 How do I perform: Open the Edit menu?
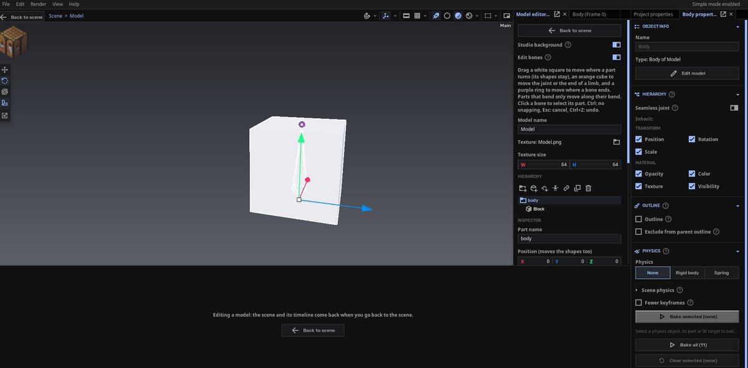[21, 4]
